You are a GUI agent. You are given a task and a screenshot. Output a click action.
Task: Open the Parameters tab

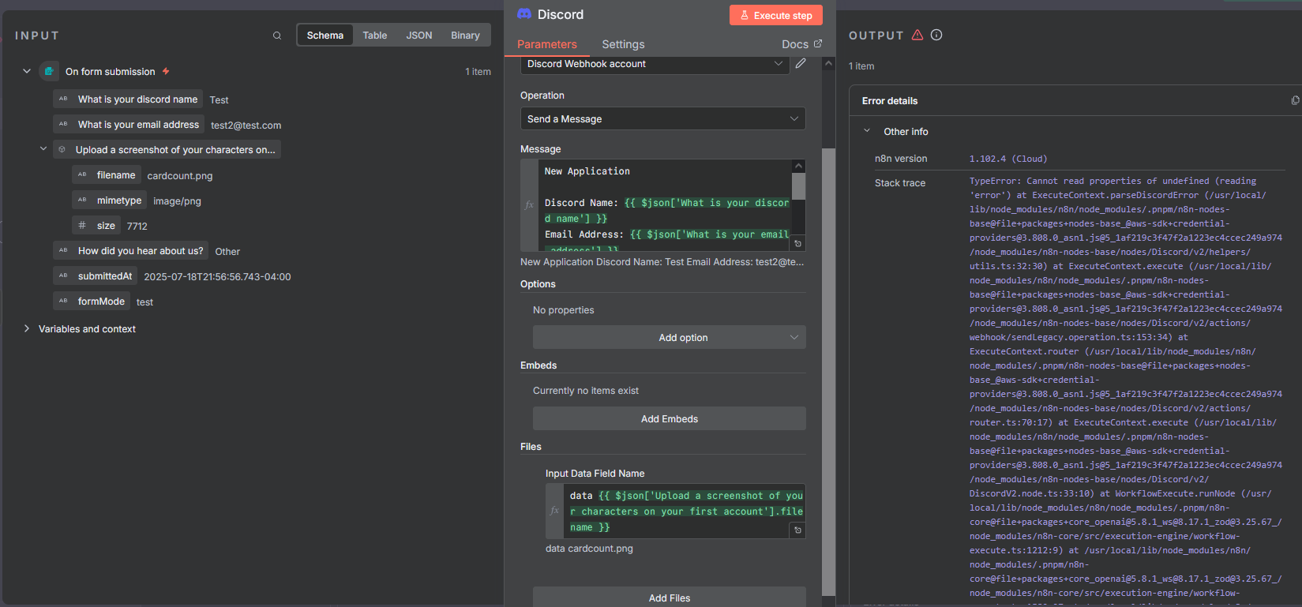tap(547, 44)
